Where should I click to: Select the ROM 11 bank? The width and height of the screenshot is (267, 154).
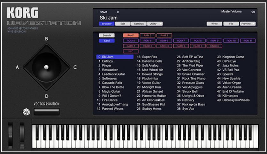pyautogui.click(x=248, y=41)
